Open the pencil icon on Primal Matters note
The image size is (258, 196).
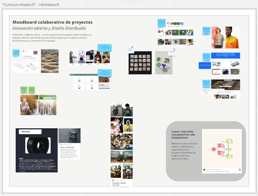coord(132,47)
